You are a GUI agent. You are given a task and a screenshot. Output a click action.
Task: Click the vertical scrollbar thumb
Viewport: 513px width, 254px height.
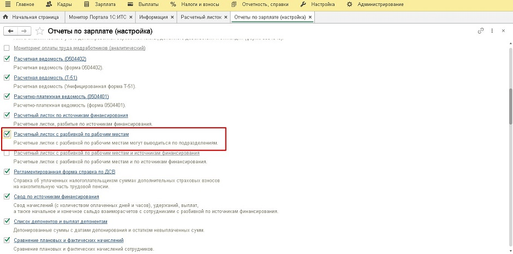[511, 107]
